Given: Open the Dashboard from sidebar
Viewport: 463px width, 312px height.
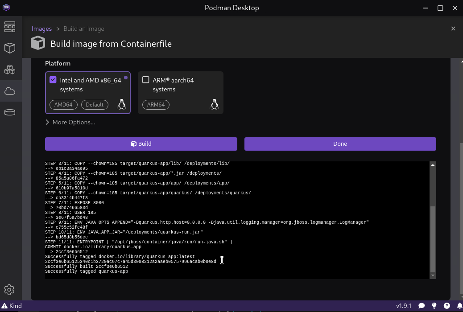Looking at the screenshot, I should pyautogui.click(x=10, y=27).
